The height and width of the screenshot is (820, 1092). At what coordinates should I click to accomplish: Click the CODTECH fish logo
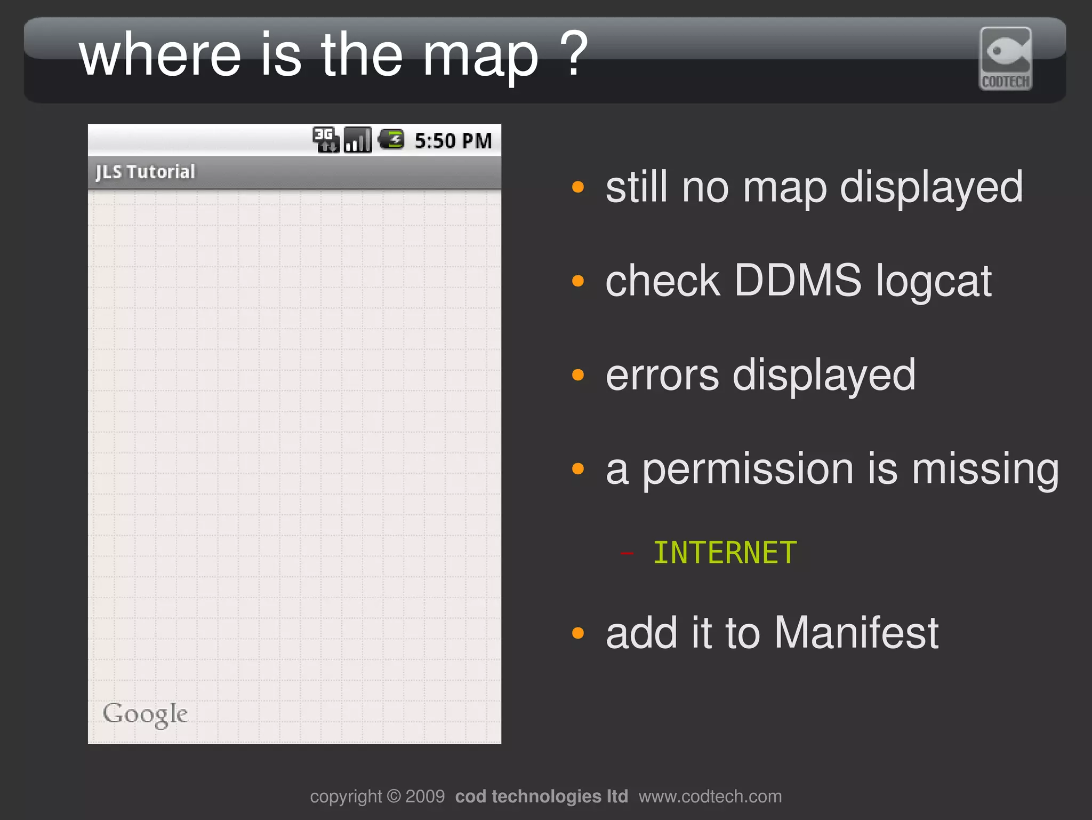click(x=1005, y=59)
